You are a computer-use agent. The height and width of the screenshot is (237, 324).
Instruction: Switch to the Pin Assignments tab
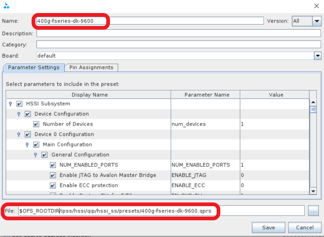(91, 68)
